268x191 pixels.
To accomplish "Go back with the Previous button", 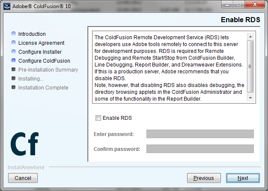I will tap(204, 178).
